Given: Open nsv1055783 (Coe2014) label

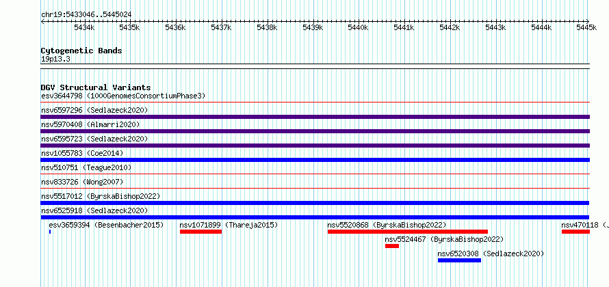Looking at the screenshot, I should pos(82,153).
